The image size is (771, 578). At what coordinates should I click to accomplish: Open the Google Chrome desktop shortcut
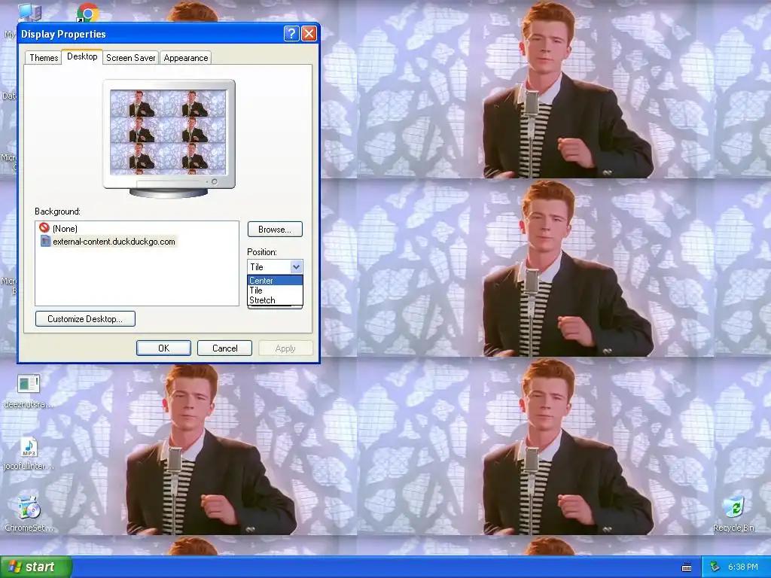(87, 13)
